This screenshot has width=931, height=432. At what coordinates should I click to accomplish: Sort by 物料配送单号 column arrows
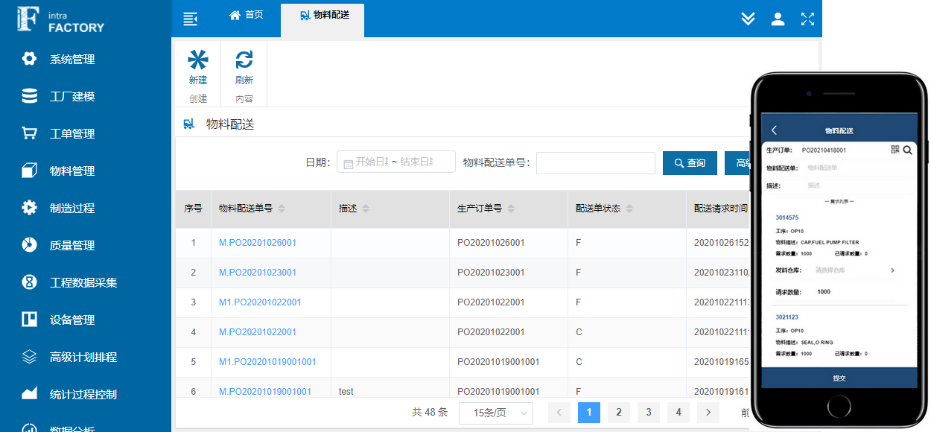click(x=282, y=209)
